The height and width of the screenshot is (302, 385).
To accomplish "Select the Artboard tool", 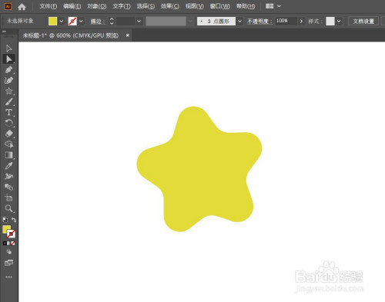I will pos(8,198).
